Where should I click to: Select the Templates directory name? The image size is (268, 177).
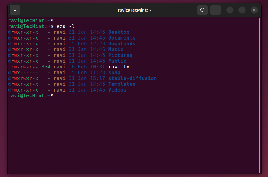click(x=122, y=84)
